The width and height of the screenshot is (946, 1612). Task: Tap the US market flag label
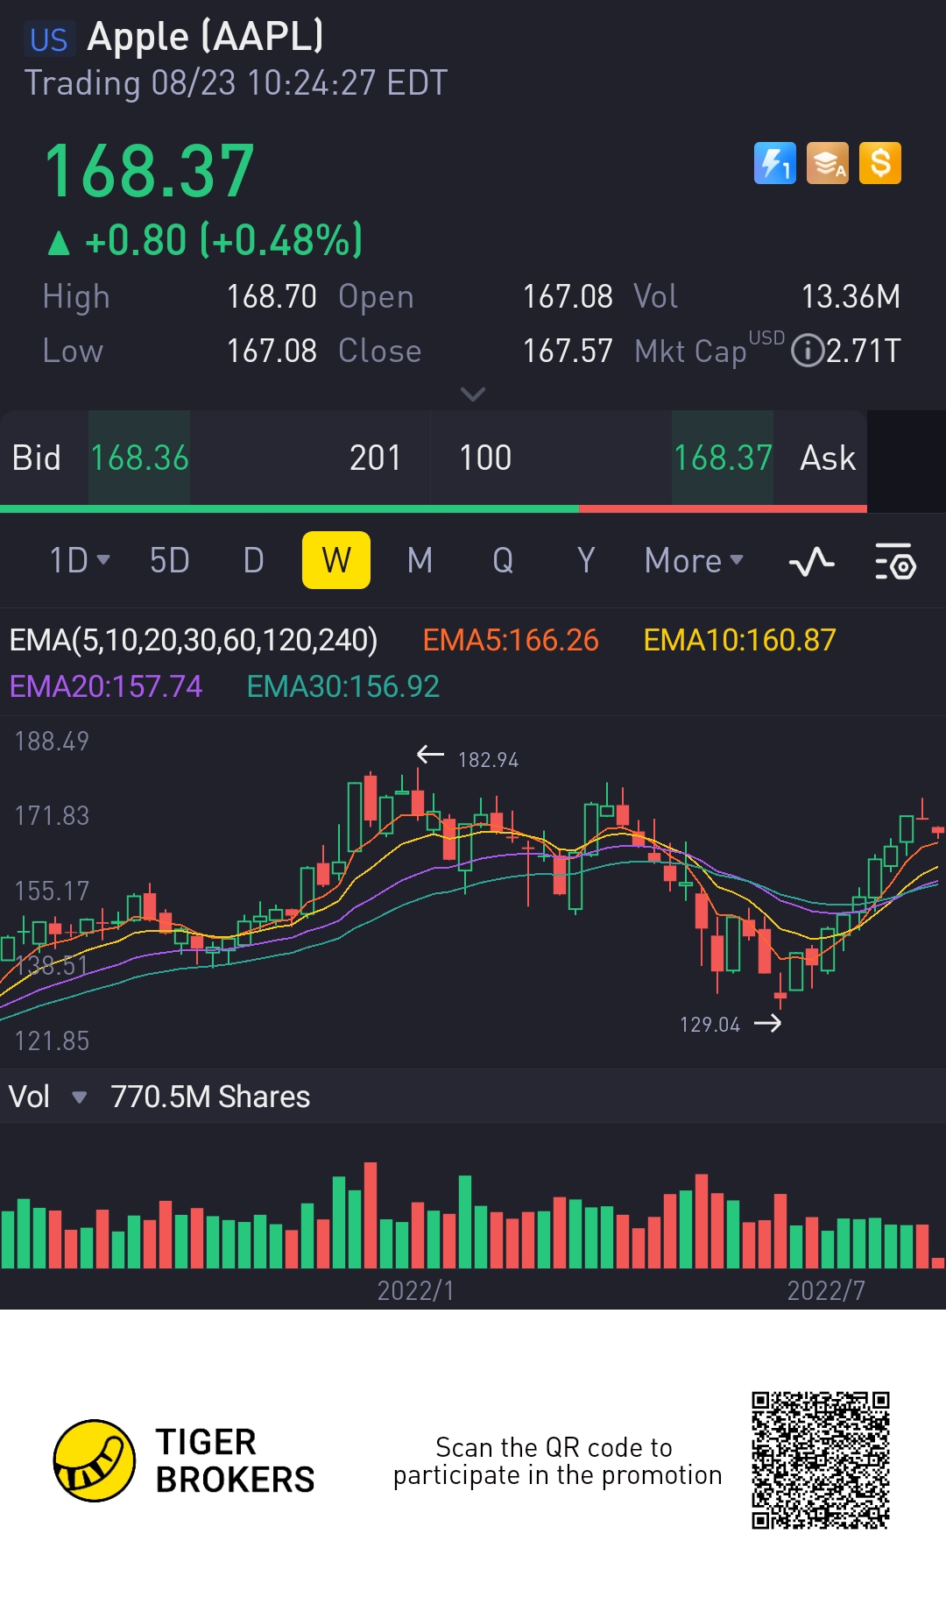tap(49, 39)
